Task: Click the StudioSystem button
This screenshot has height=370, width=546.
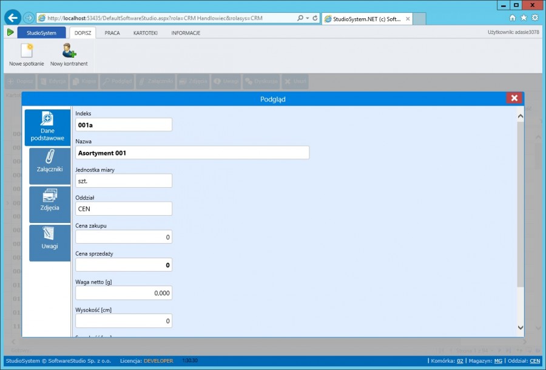Action: click(41, 33)
